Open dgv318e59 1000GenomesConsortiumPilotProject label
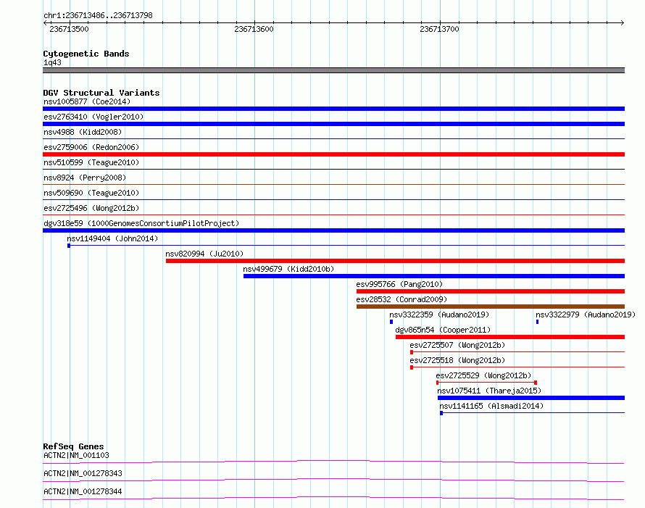645x508 pixels. 141,223
